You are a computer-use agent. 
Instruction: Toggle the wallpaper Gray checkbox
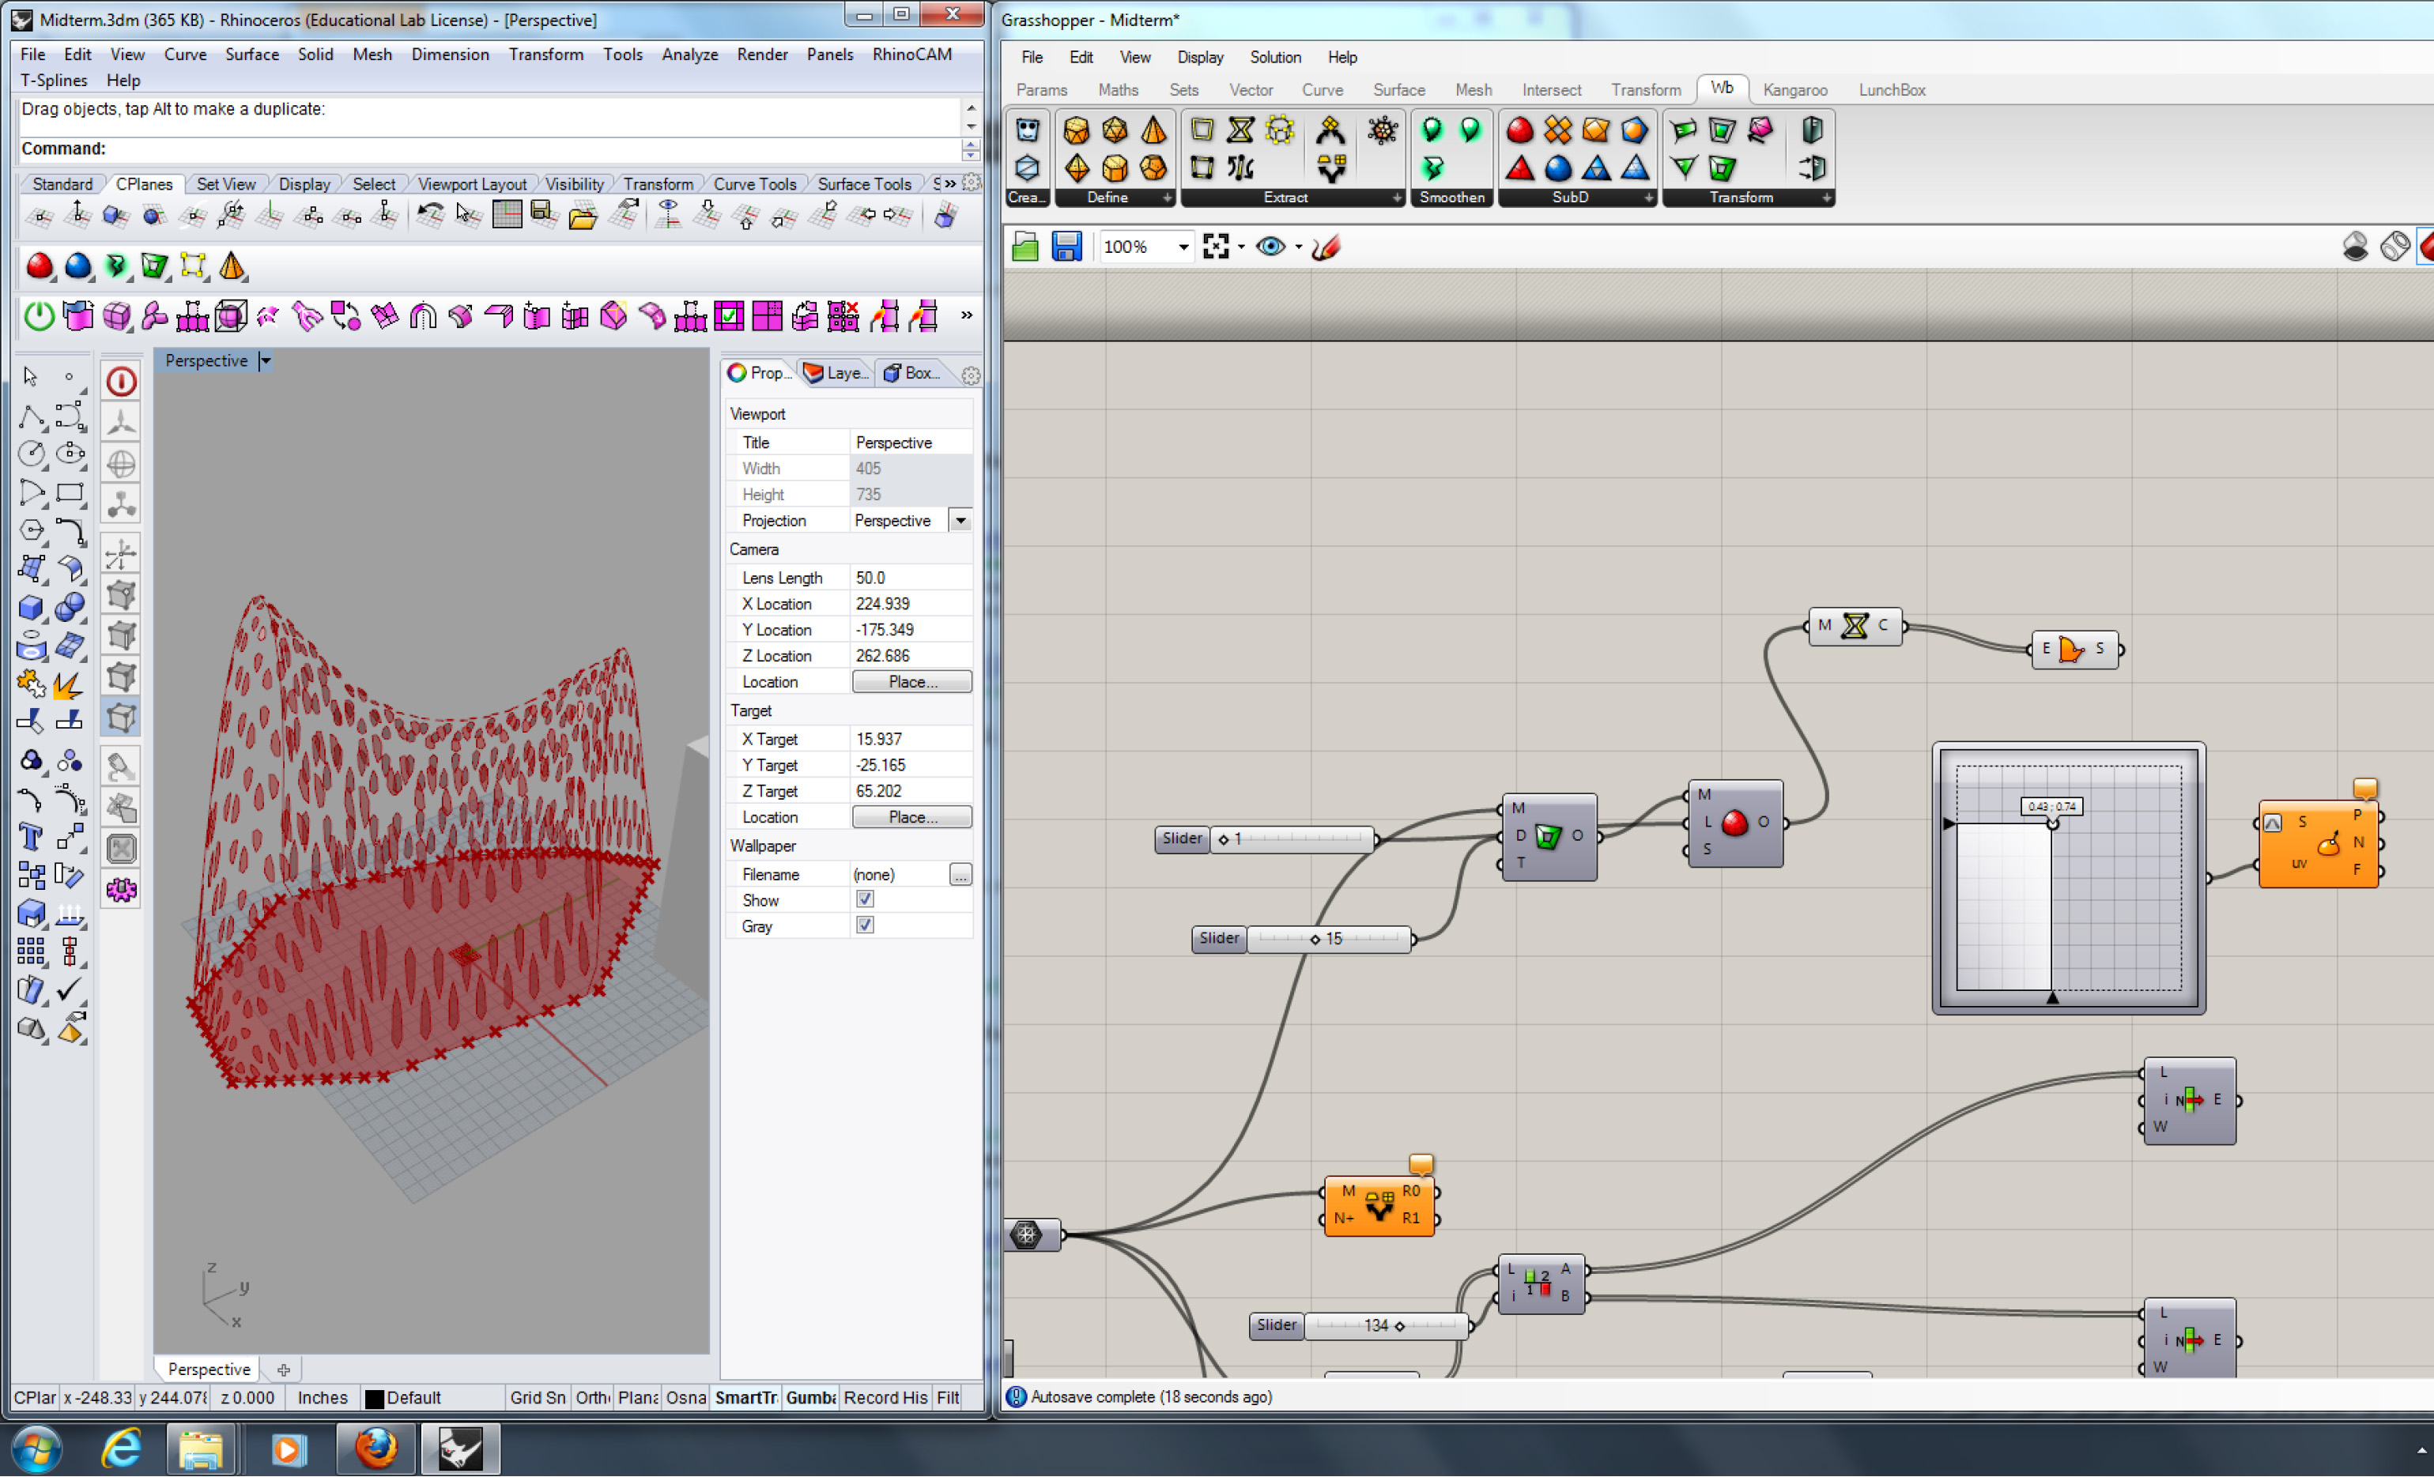click(x=864, y=925)
